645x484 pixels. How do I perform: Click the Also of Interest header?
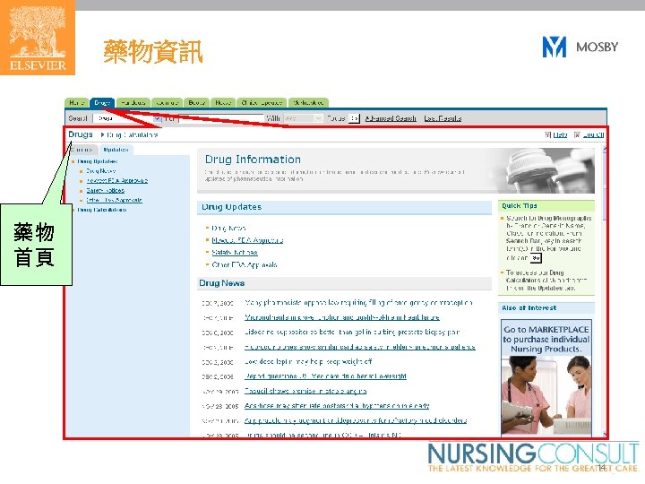coord(546,307)
